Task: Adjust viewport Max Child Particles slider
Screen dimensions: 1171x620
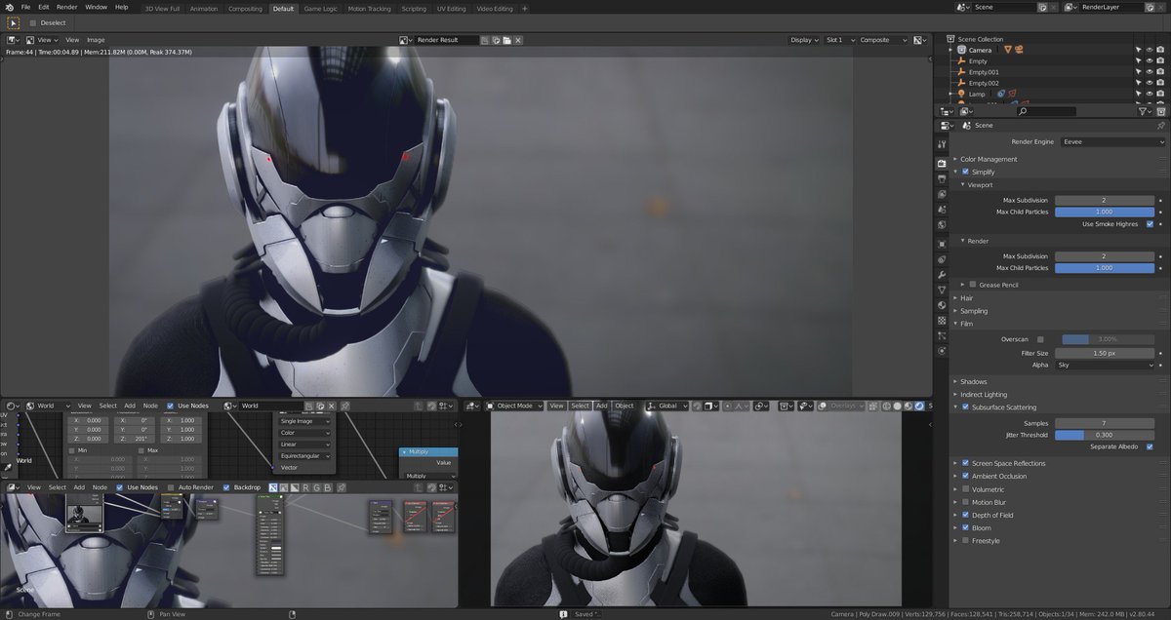Action: 1105,212
